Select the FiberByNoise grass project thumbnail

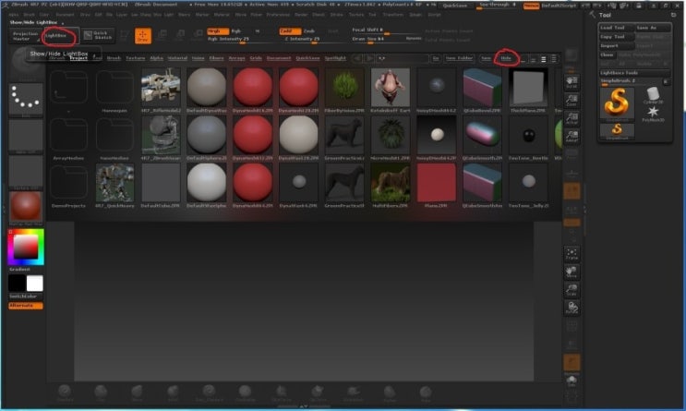(x=344, y=87)
